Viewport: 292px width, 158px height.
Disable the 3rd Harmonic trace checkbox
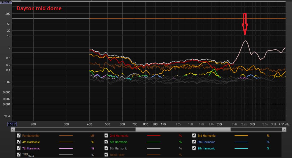pos(194,136)
